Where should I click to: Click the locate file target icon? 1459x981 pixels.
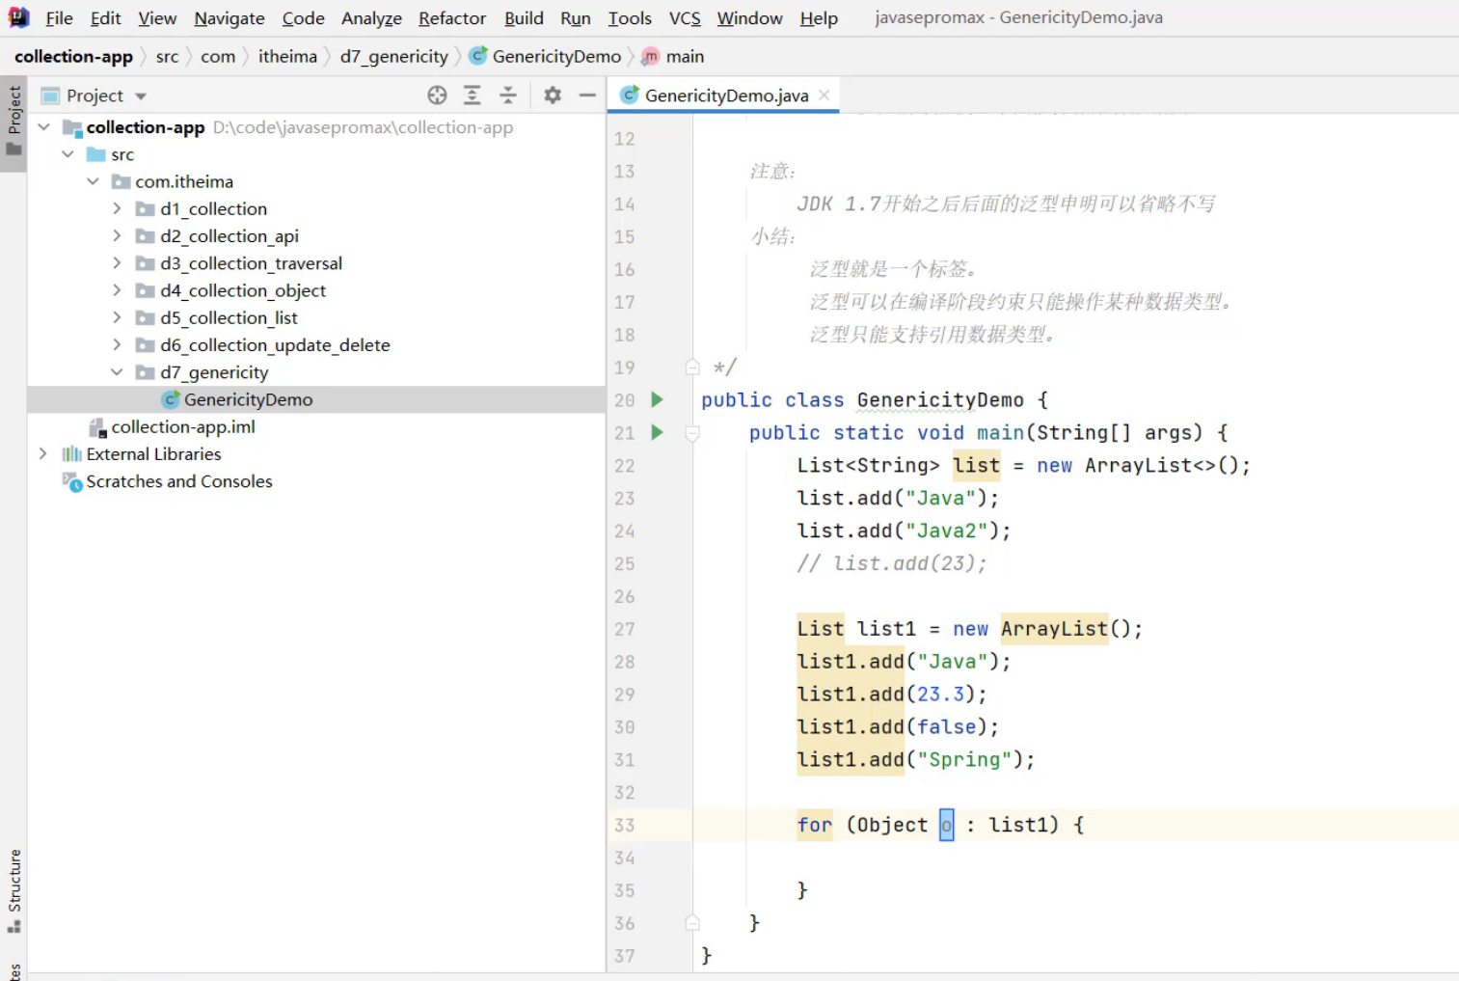click(x=437, y=95)
